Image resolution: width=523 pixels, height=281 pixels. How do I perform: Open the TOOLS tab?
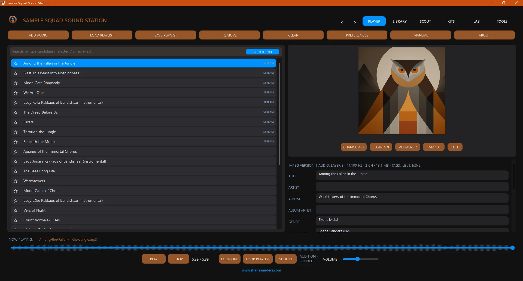pos(502,21)
